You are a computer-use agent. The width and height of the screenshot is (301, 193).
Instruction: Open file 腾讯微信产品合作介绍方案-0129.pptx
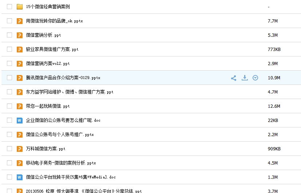[x=63, y=78]
